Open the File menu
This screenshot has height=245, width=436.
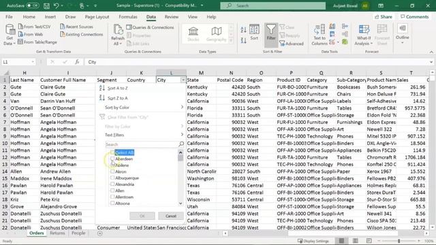tap(9, 16)
